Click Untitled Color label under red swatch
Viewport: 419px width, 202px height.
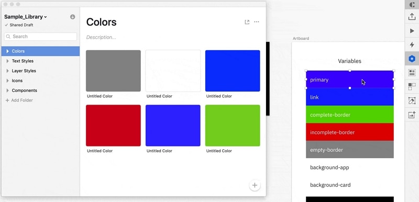pyautogui.click(x=100, y=151)
